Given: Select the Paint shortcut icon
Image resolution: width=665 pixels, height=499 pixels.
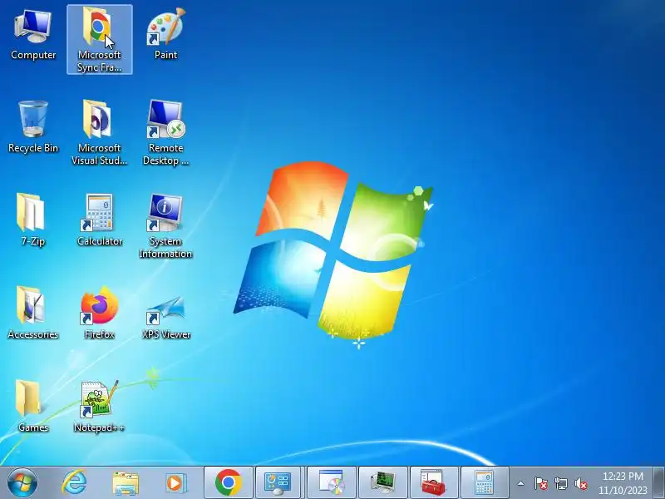Looking at the screenshot, I should [x=165, y=35].
